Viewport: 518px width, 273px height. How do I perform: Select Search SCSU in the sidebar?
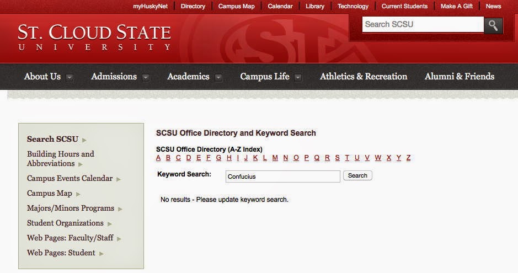(x=52, y=139)
